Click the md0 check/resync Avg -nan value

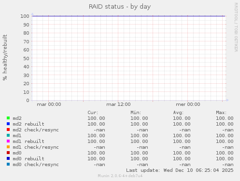[x=185, y=165]
